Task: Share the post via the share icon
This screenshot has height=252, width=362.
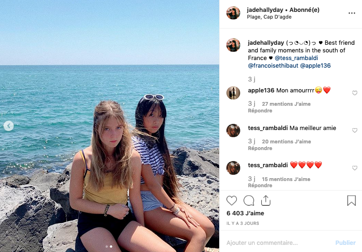Action: 266,201
